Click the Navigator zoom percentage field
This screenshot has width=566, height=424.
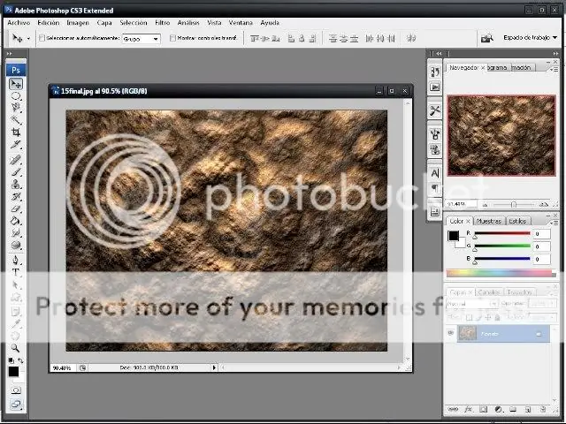462,204
